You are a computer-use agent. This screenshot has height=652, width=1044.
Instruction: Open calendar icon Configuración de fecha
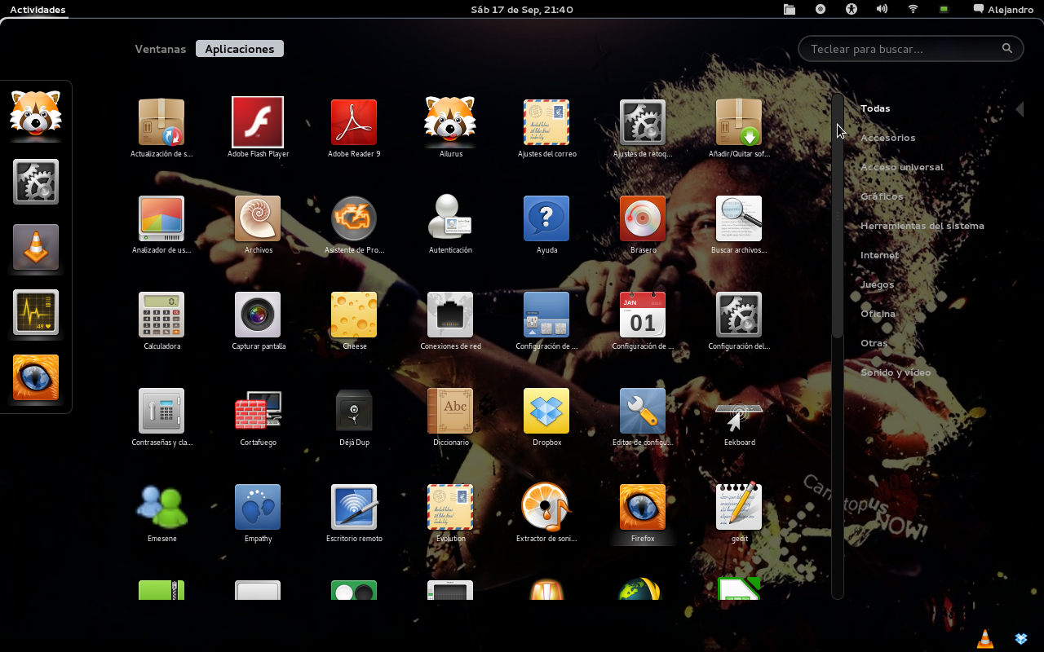[x=643, y=315]
